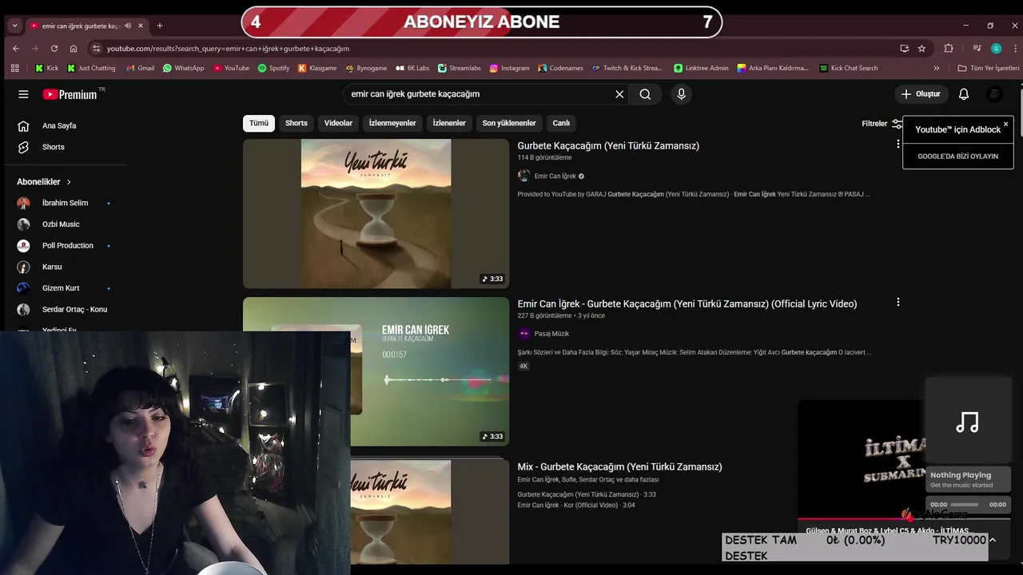
Task: Open the Spotify bookmark
Action: (273, 68)
